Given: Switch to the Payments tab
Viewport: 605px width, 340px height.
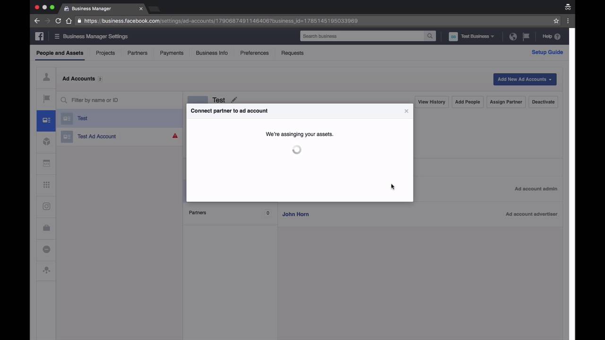Looking at the screenshot, I should [172, 53].
